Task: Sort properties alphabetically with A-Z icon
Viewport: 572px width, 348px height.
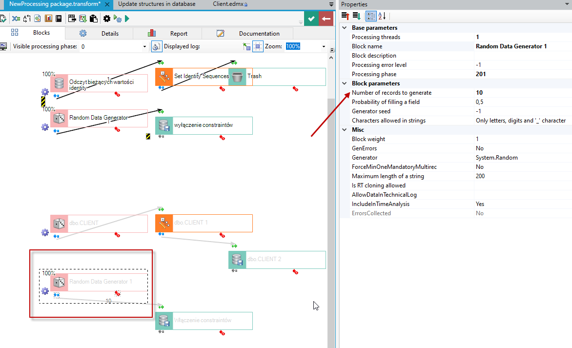Action: point(382,16)
